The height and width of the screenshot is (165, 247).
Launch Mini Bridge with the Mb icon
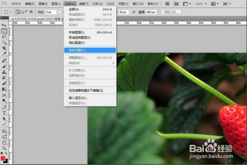click(x=176, y=3)
